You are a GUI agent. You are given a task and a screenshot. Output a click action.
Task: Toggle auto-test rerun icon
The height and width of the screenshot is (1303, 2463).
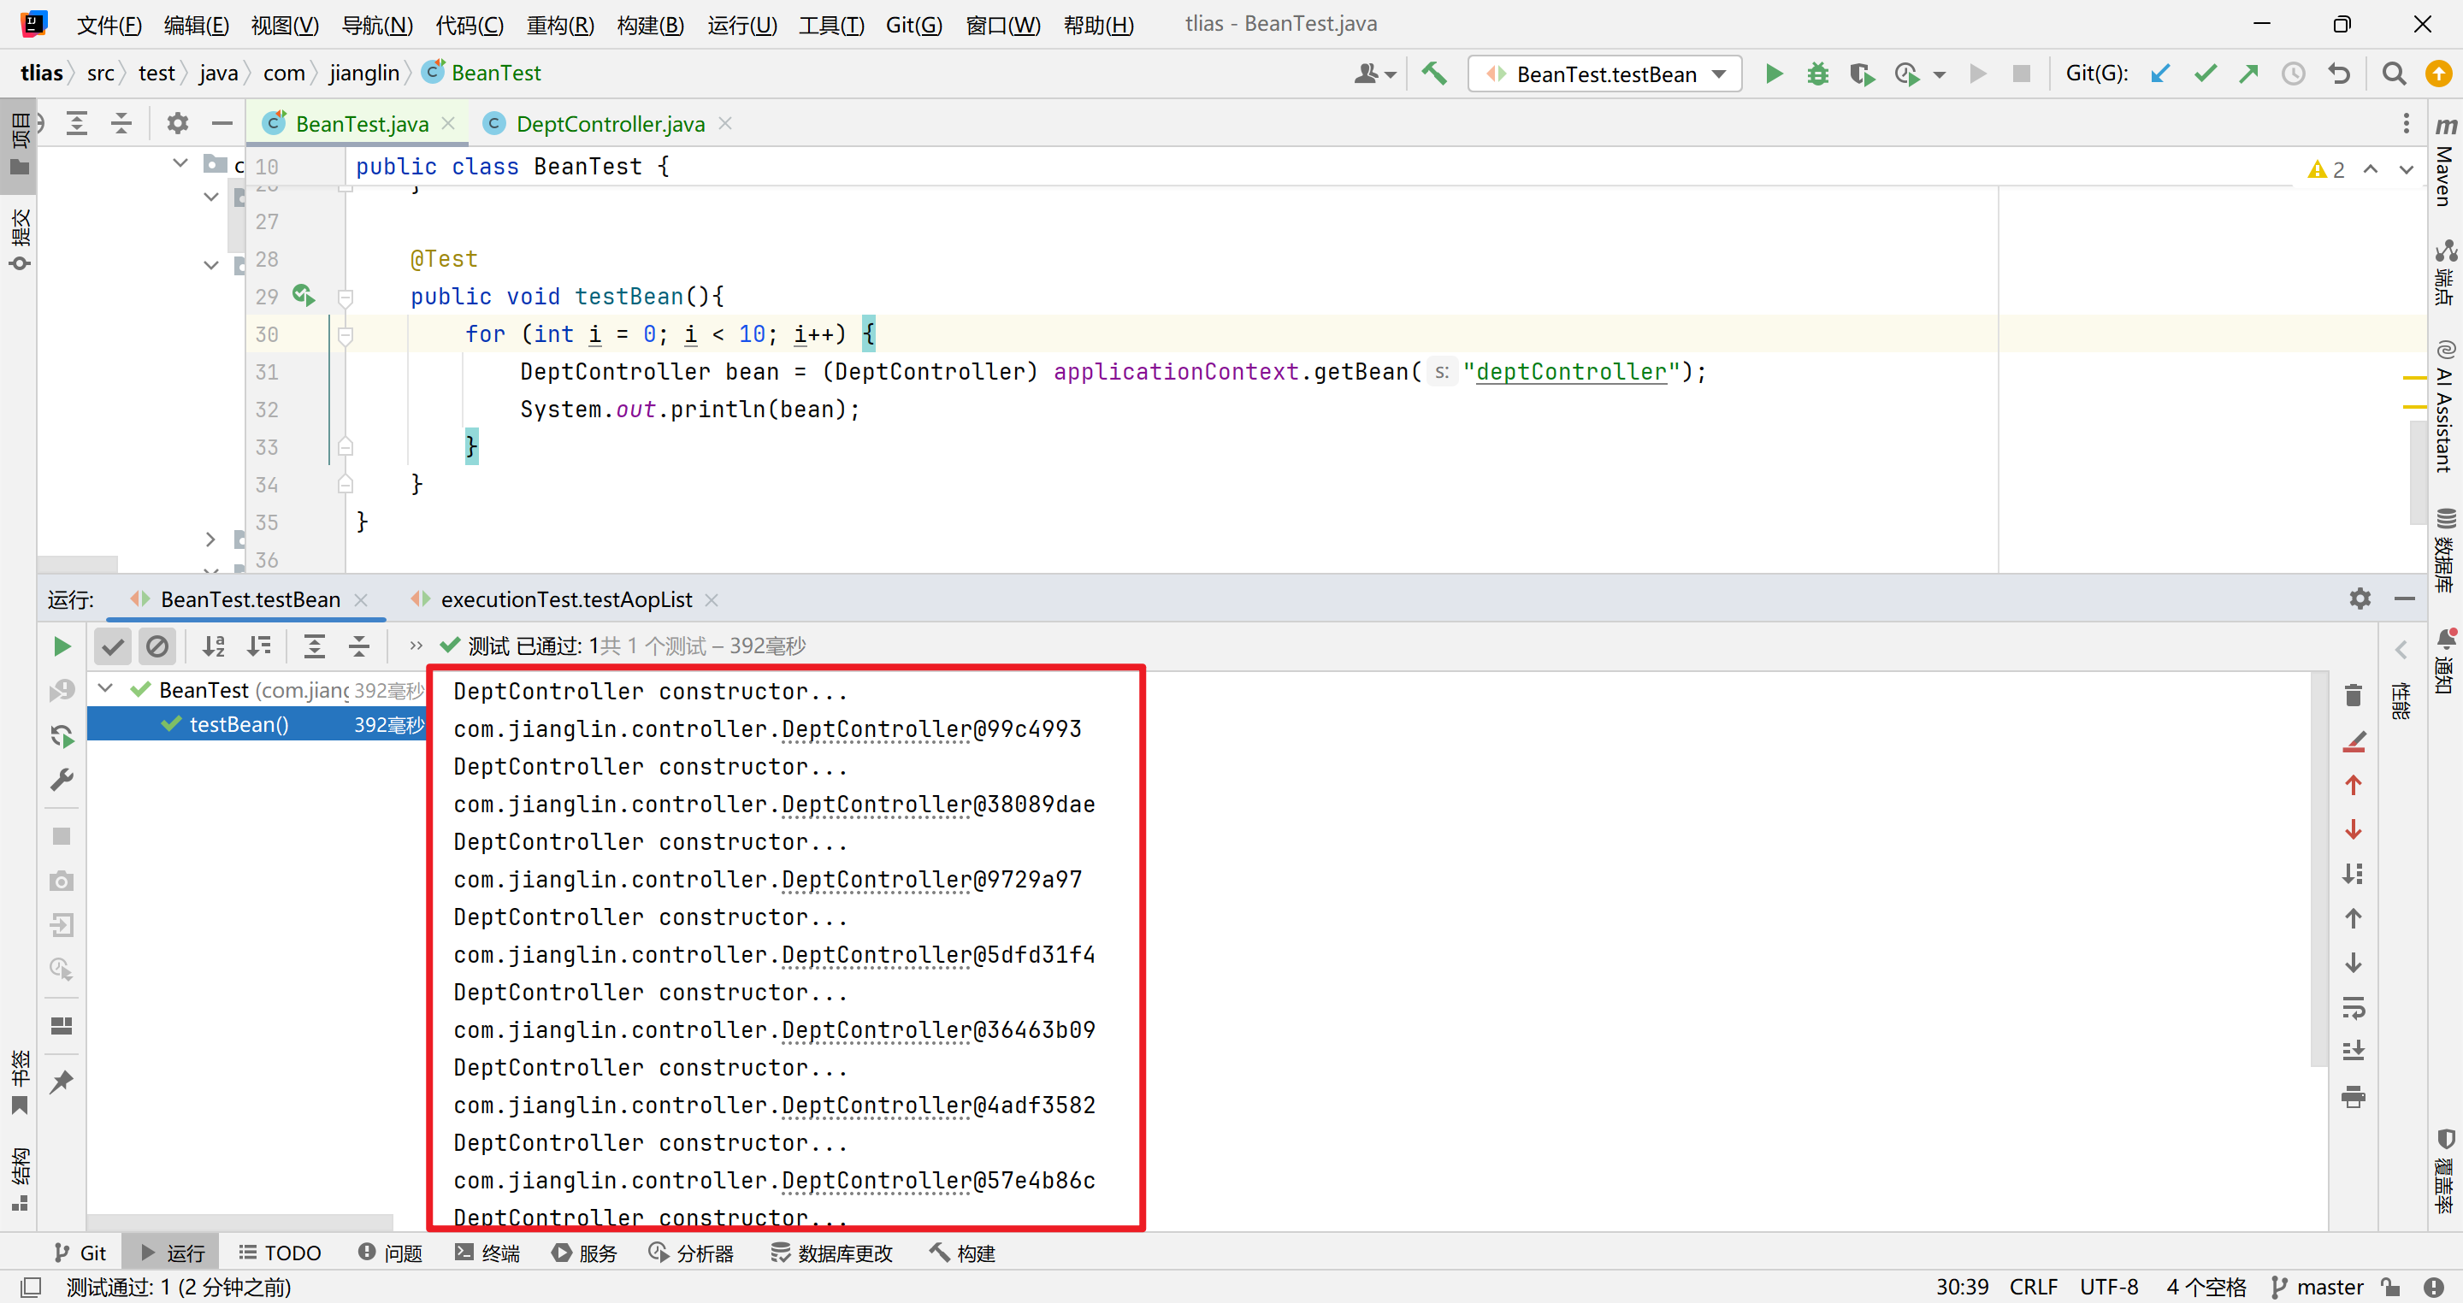pos(62,735)
